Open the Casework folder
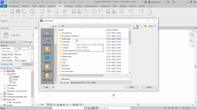The image size is (197, 110). pos(66,42)
